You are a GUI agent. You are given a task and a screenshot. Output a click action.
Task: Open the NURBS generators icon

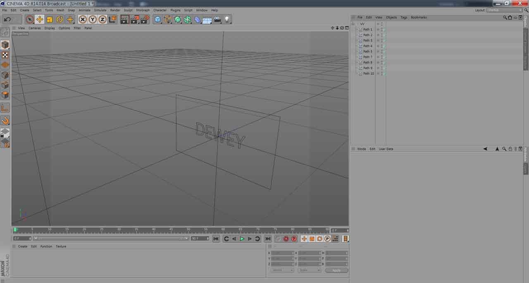(x=177, y=19)
